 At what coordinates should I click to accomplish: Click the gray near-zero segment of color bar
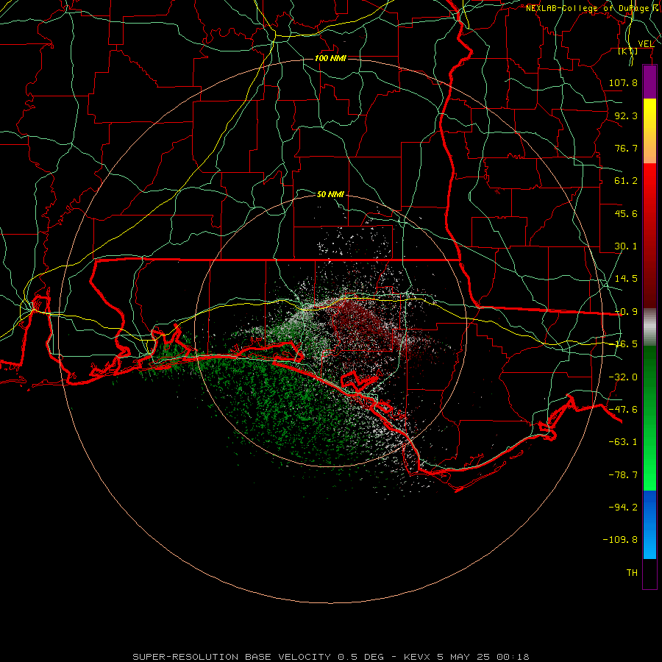pyautogui.click(x=649, y=327)
